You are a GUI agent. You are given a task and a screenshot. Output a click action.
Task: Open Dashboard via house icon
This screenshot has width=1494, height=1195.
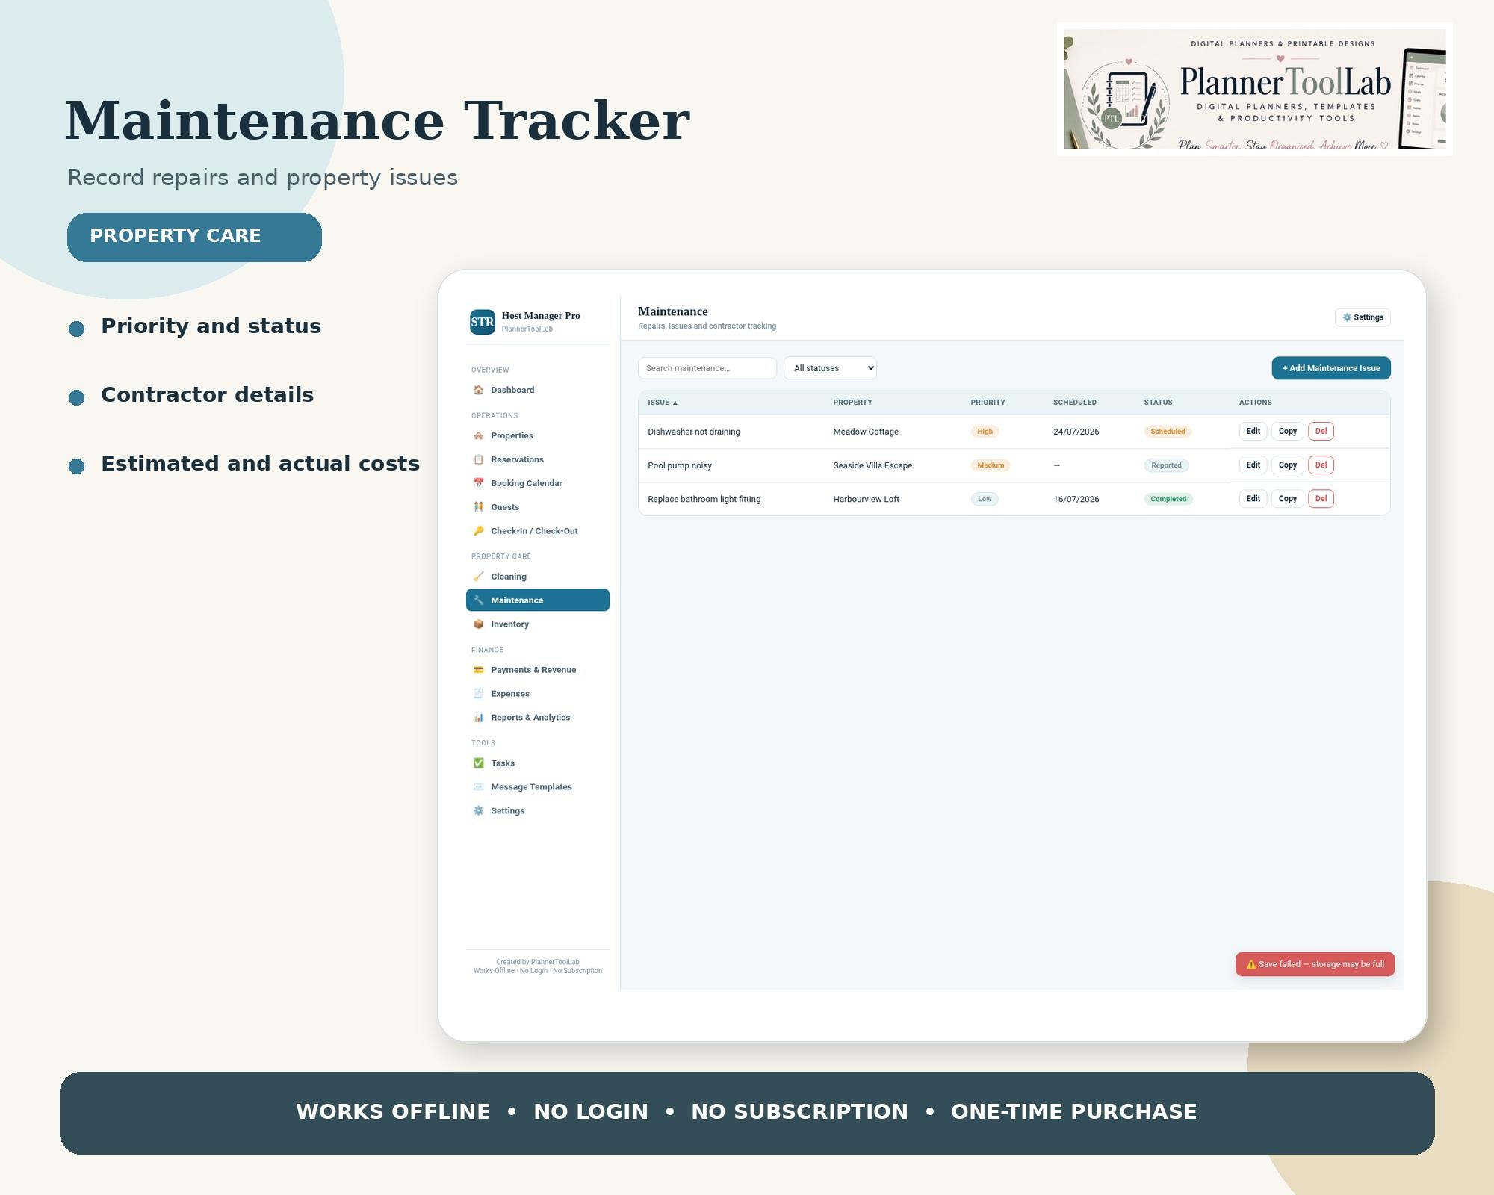pyautogui.click(x=478, y=390)
